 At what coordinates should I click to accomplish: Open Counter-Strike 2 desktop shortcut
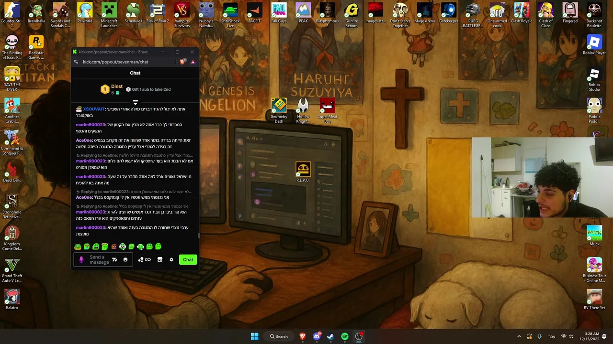click(12, 14)
